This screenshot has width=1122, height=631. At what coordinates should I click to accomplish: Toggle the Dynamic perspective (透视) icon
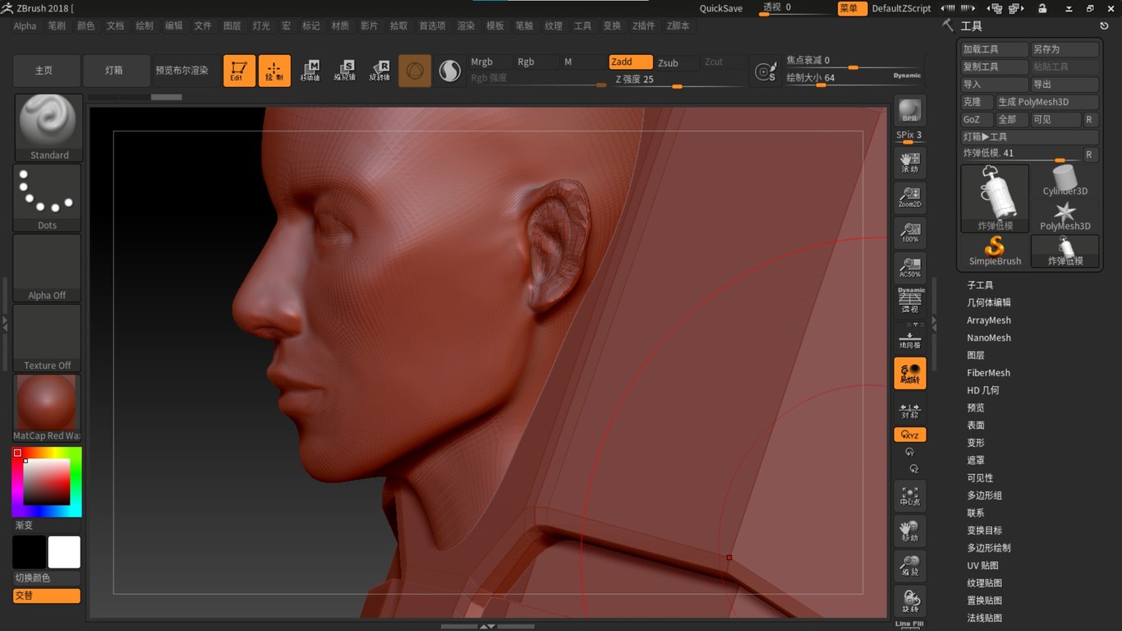click(x=910, y=301)
